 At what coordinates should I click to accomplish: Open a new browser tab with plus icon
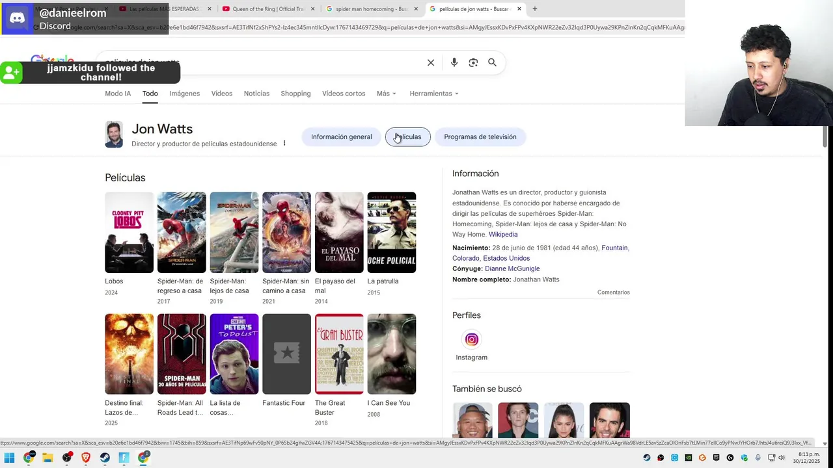coord(535,9)
